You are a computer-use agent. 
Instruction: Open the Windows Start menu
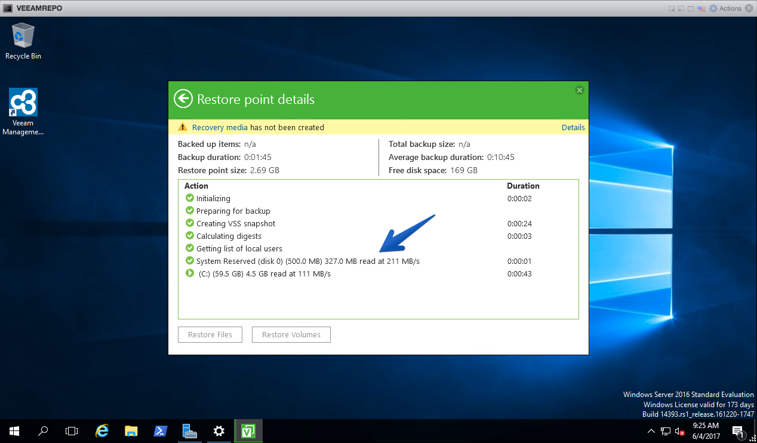14,430
